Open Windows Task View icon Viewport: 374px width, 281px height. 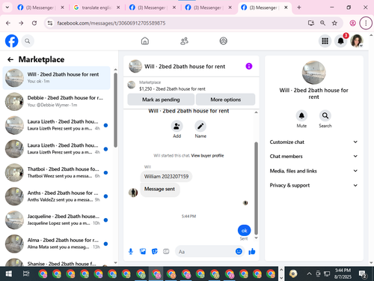[x=26, y=274]
